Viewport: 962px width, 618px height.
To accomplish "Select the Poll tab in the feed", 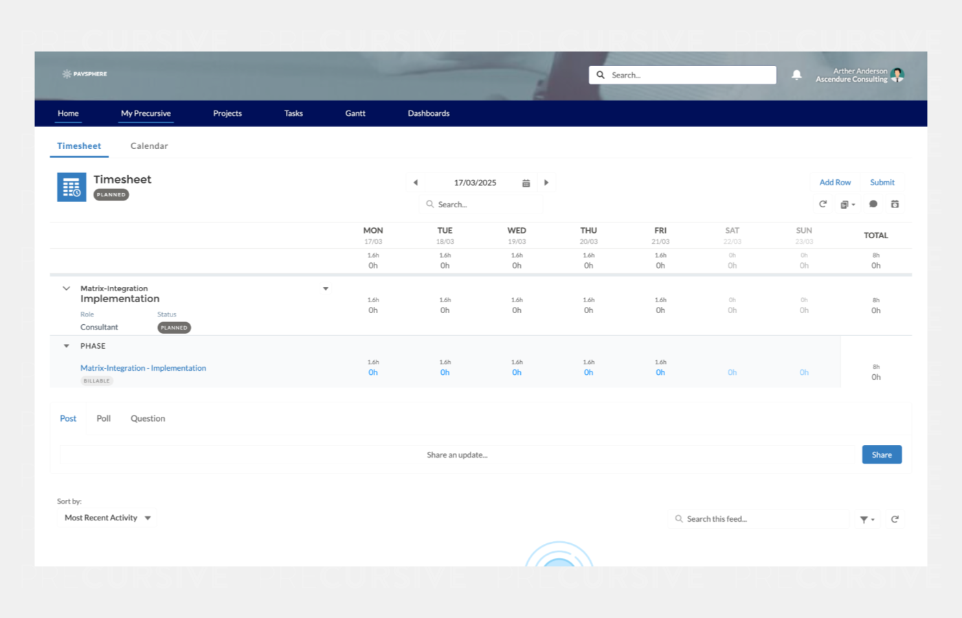I will coord(104,418).
